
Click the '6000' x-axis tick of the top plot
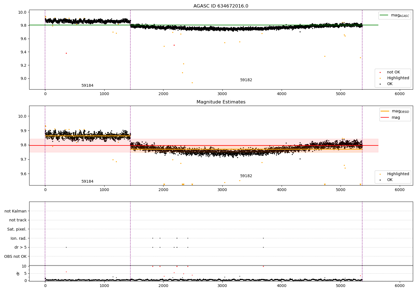pos(400,94)
